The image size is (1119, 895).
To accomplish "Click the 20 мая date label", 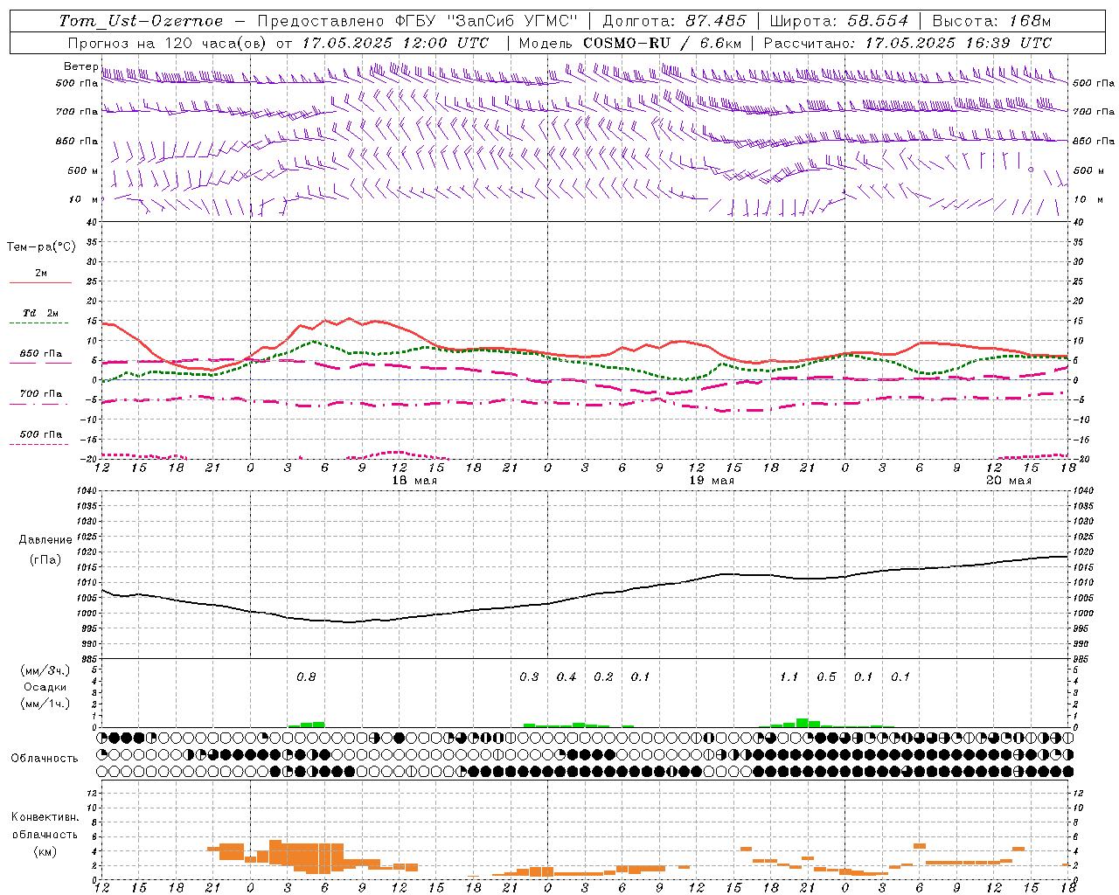I will pyautogui.click(x=1008, y=481).
